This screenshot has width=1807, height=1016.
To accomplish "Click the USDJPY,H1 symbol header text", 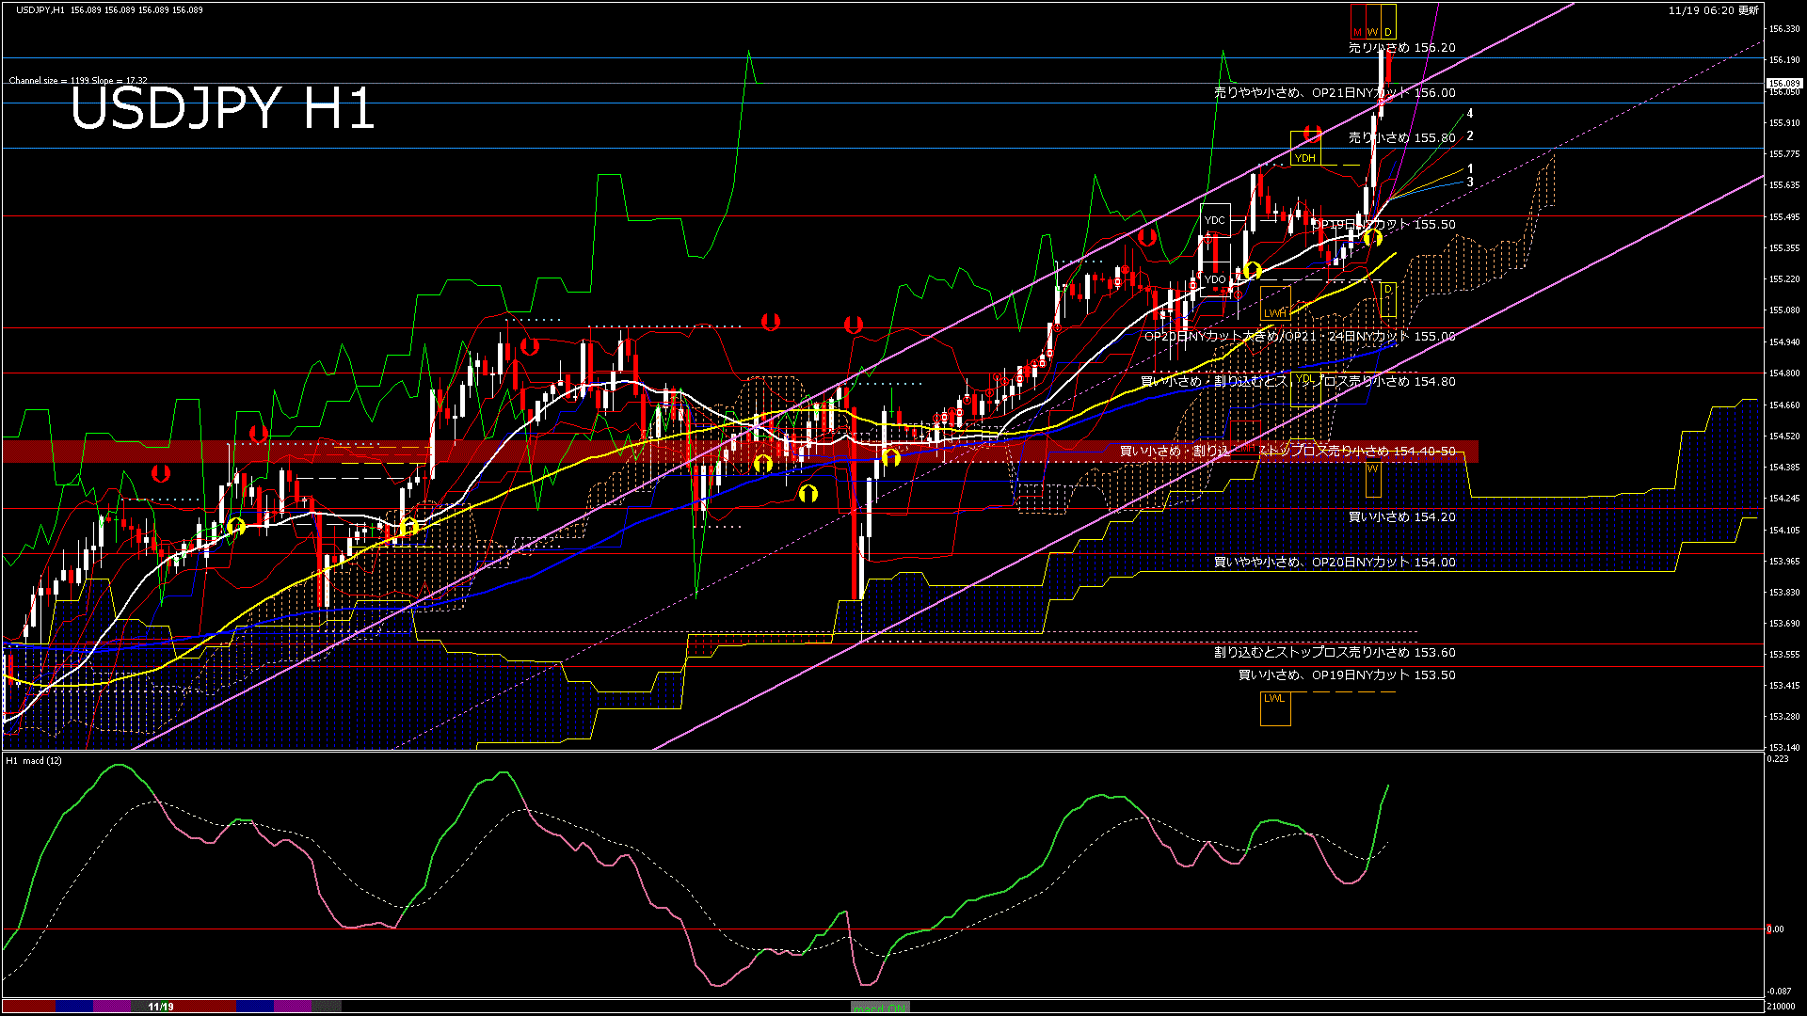I will (x=40, y=9).
